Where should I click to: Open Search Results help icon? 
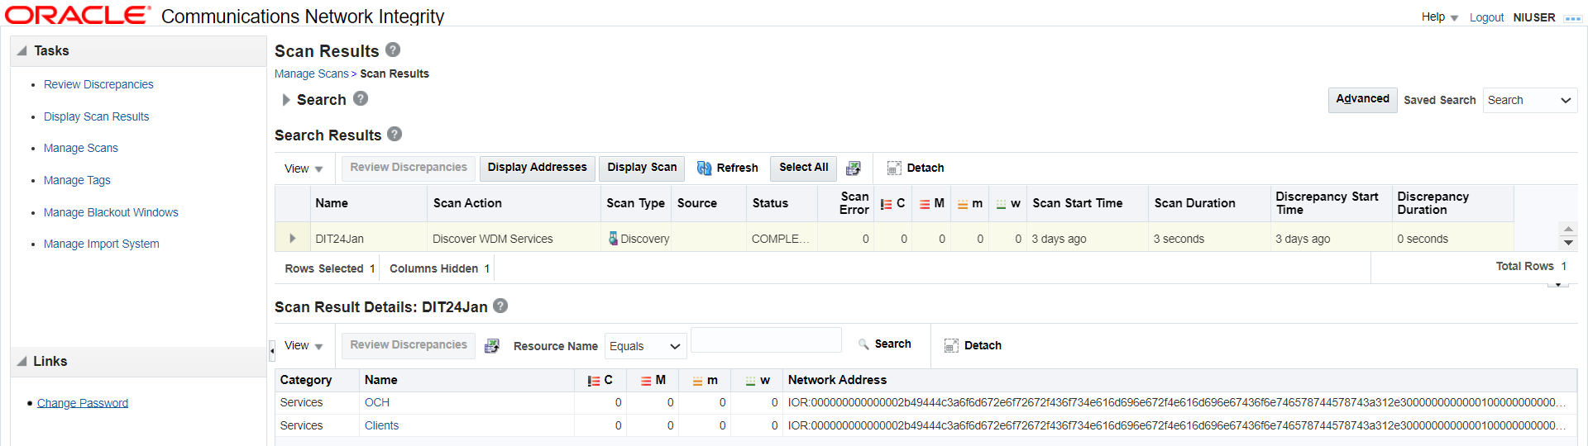pos(395,134)
